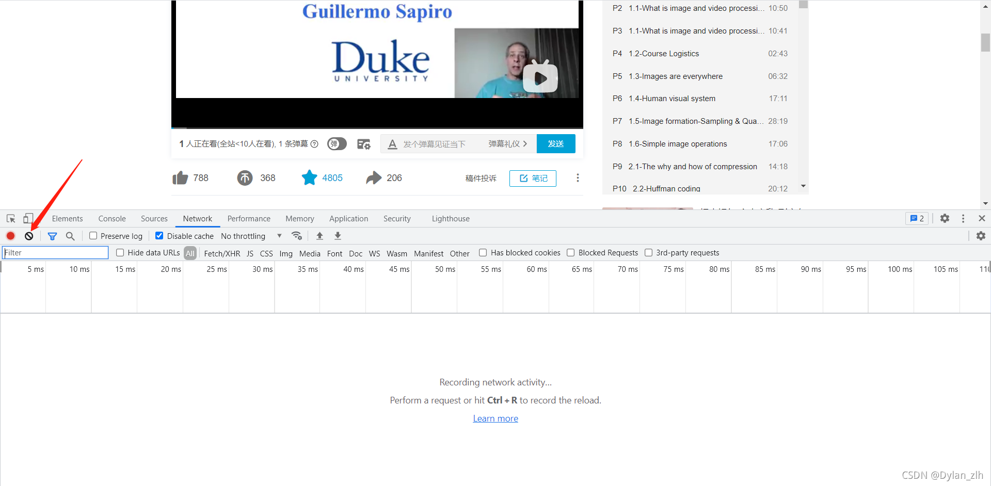
Task: Click the thumbs-up like icon
Action: (180, 178)
